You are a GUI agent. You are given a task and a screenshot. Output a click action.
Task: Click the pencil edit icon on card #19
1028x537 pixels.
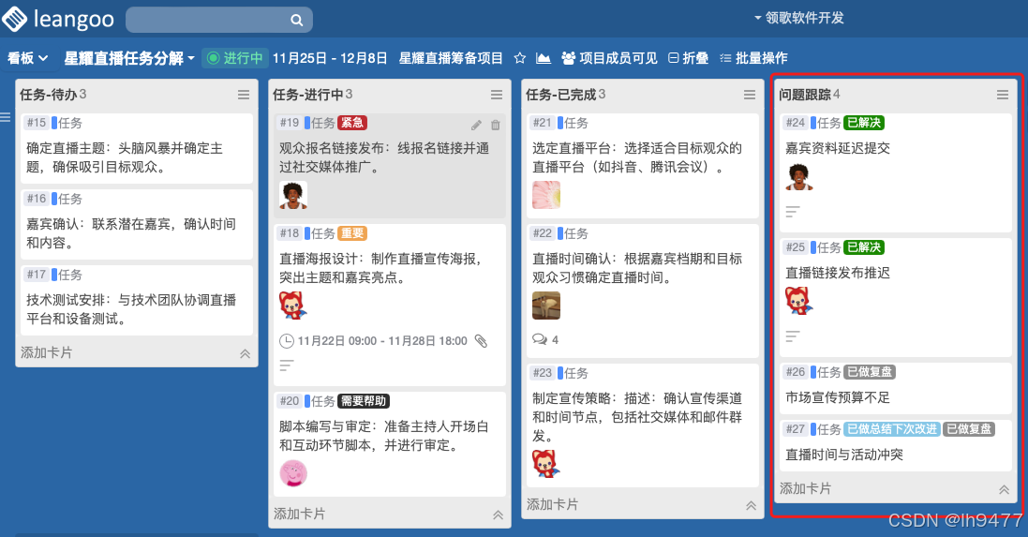pyautogui.click(x=477, y=125)
